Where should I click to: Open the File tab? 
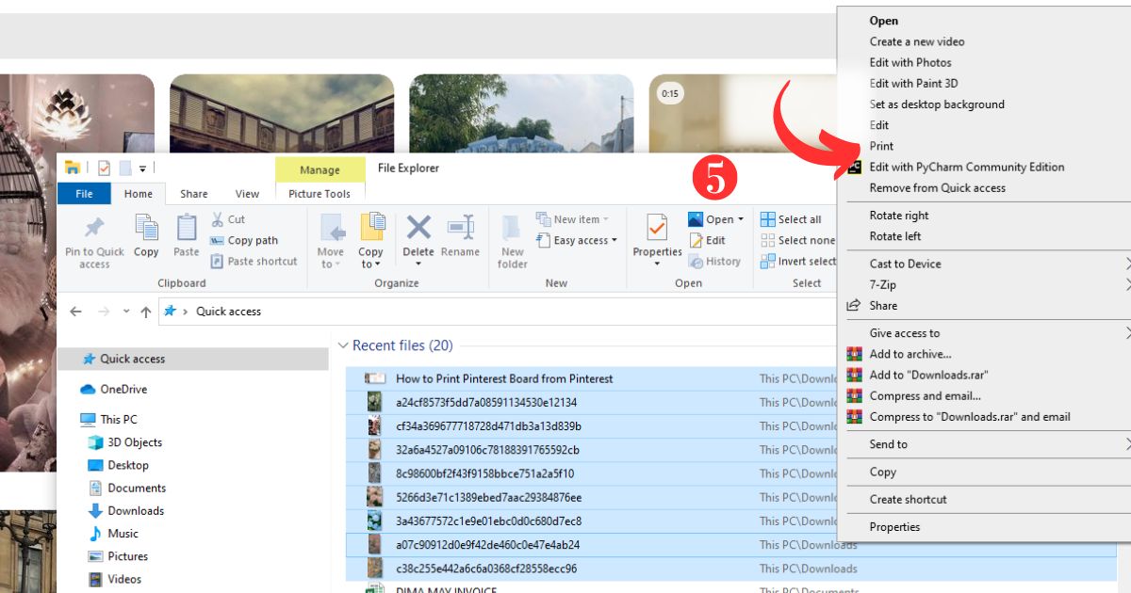[84, 194]
